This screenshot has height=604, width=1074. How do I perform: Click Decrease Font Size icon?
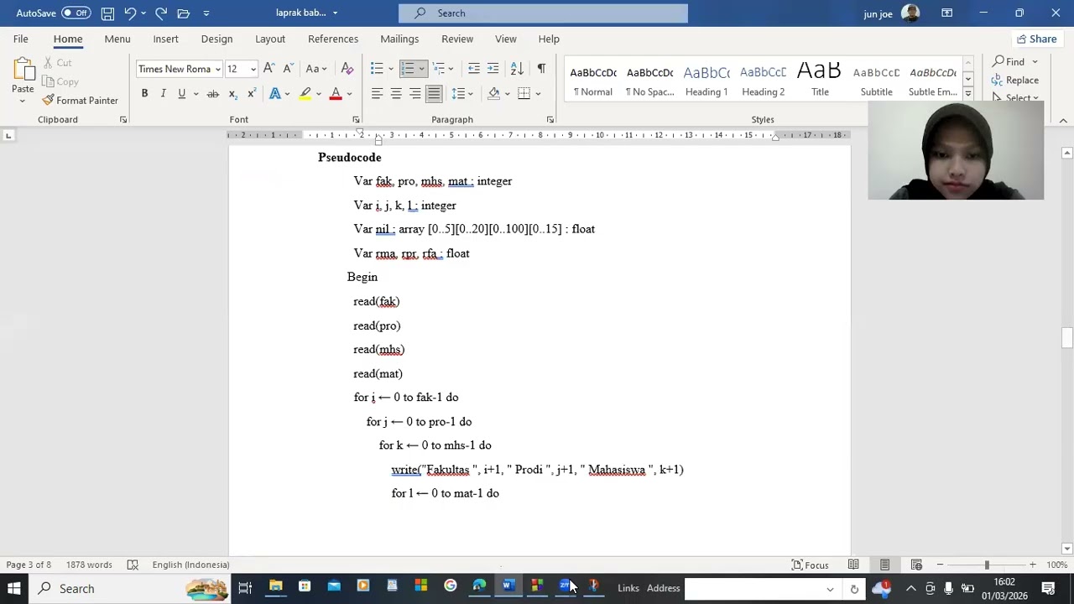click(288, 69)
